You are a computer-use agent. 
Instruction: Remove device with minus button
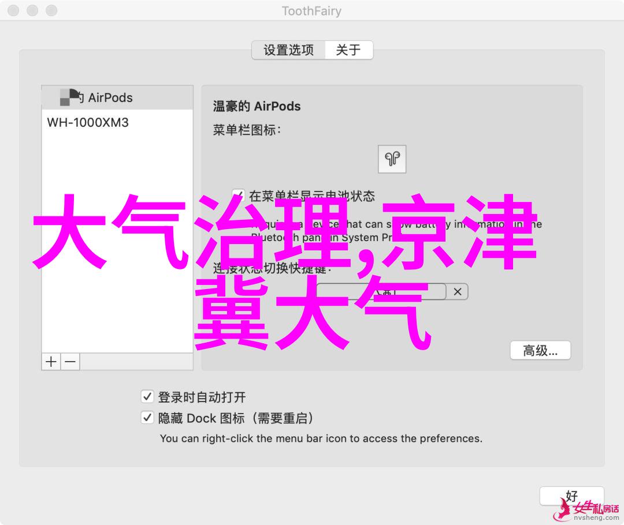pyautogui.click(x=70, y=362)
